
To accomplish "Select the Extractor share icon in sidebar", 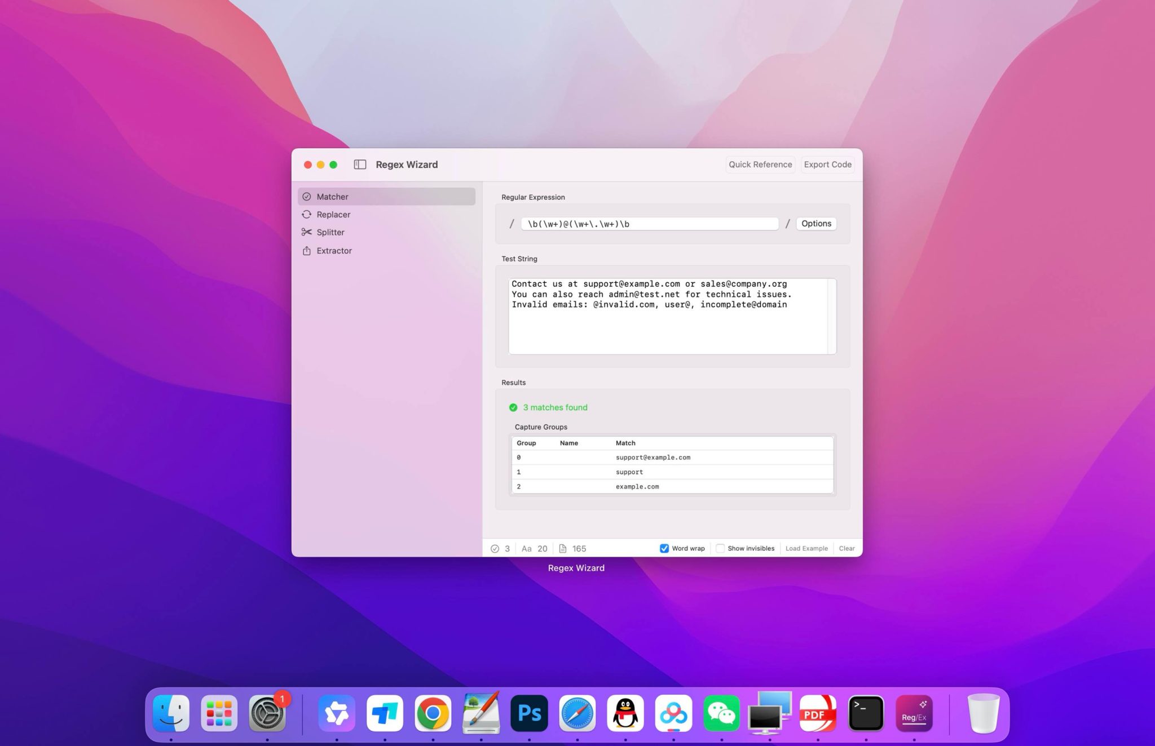I will 307,251.
